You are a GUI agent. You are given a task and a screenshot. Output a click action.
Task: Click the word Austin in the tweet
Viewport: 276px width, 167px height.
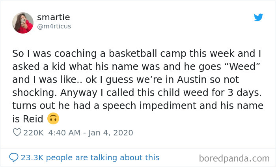(x=192, y=80)
